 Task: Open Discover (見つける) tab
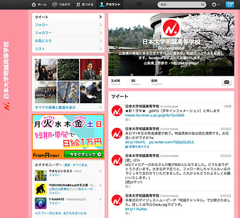85,5
